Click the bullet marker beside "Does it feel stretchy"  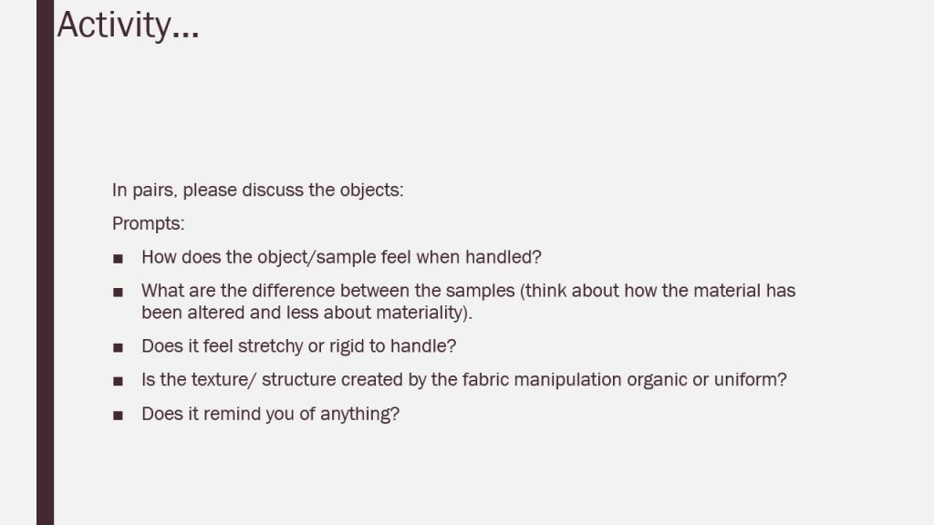(x=118, y=347)
